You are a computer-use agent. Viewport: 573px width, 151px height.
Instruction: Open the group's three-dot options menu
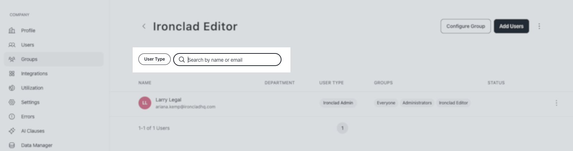click(539, 26)
